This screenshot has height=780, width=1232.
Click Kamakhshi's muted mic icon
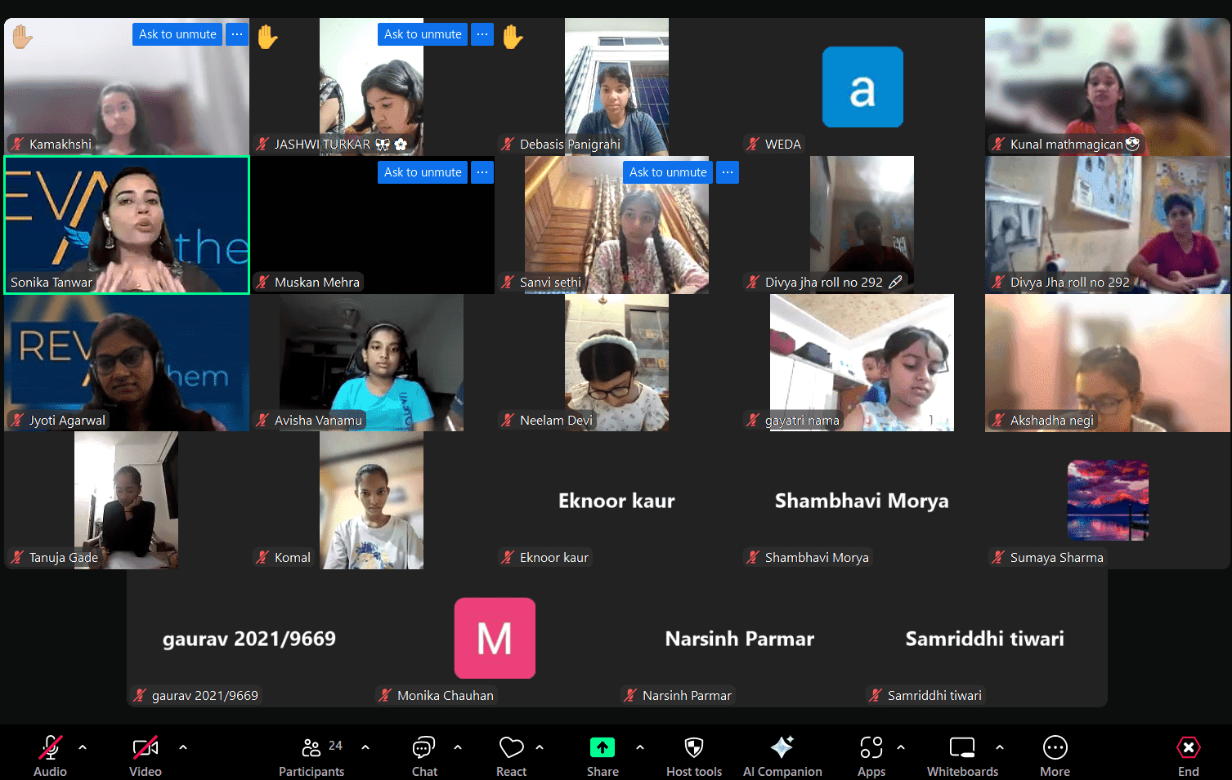coord(18,145)
